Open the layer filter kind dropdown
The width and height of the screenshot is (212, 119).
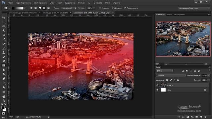(x=165, y=71)
